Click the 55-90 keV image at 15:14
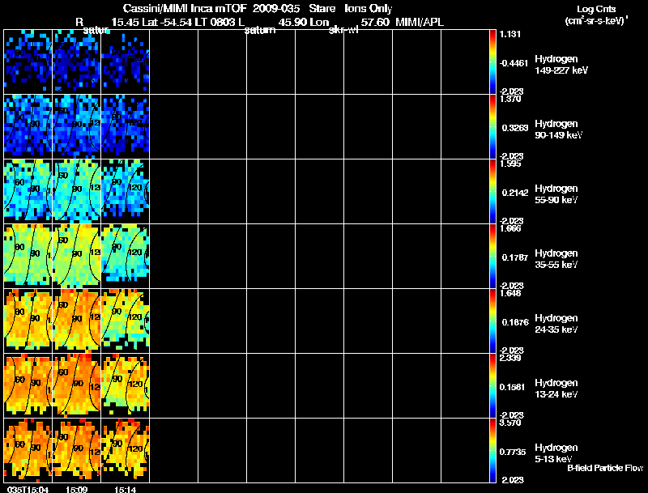Viewport: 648px width, 493px height. pos(126,191)
